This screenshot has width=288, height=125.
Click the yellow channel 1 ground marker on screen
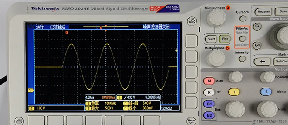31,90
